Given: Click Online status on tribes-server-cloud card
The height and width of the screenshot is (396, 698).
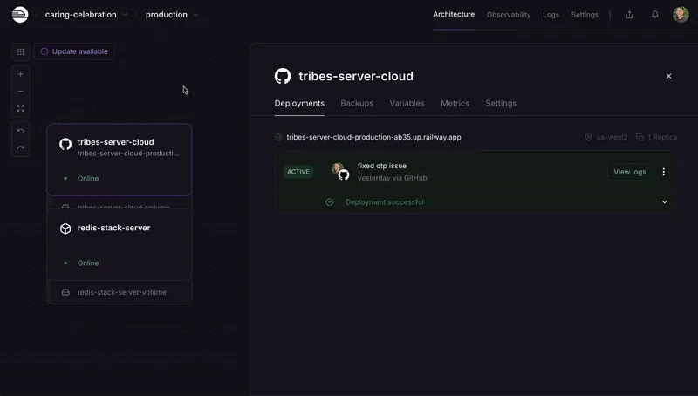Looking at the screenshot, I should (88, 179).
